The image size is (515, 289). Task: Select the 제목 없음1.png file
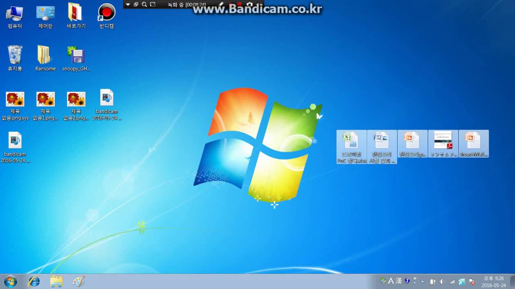click(45, 106)
